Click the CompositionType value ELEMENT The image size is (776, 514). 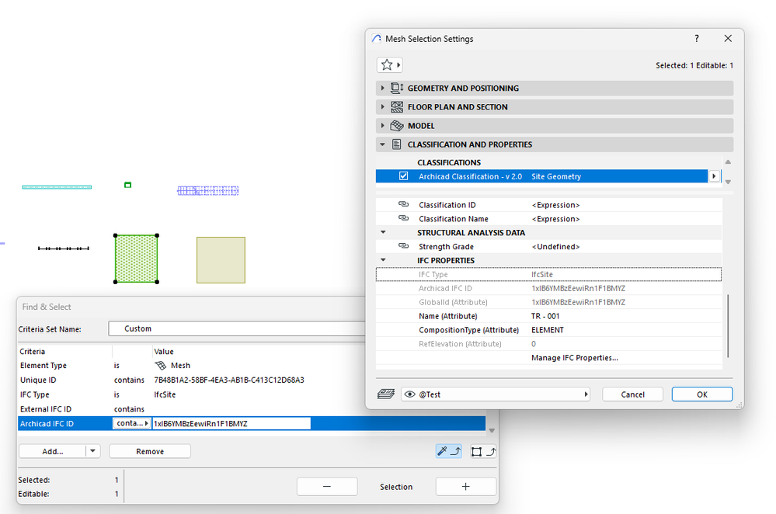548,330
